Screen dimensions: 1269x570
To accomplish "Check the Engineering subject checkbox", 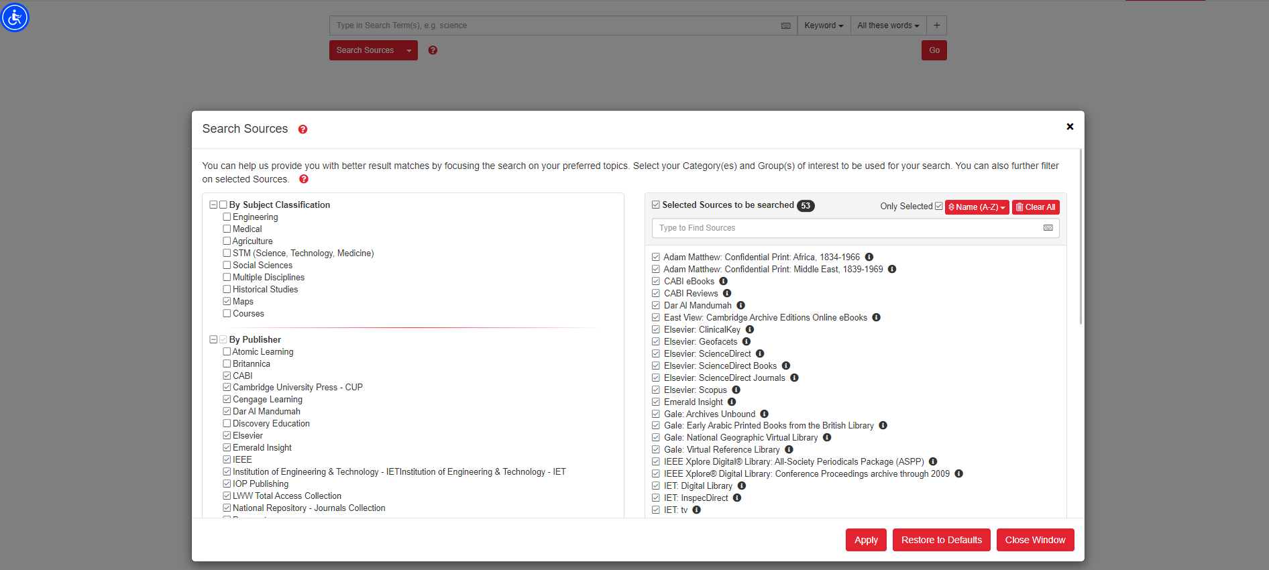I will tap(227, 217).
